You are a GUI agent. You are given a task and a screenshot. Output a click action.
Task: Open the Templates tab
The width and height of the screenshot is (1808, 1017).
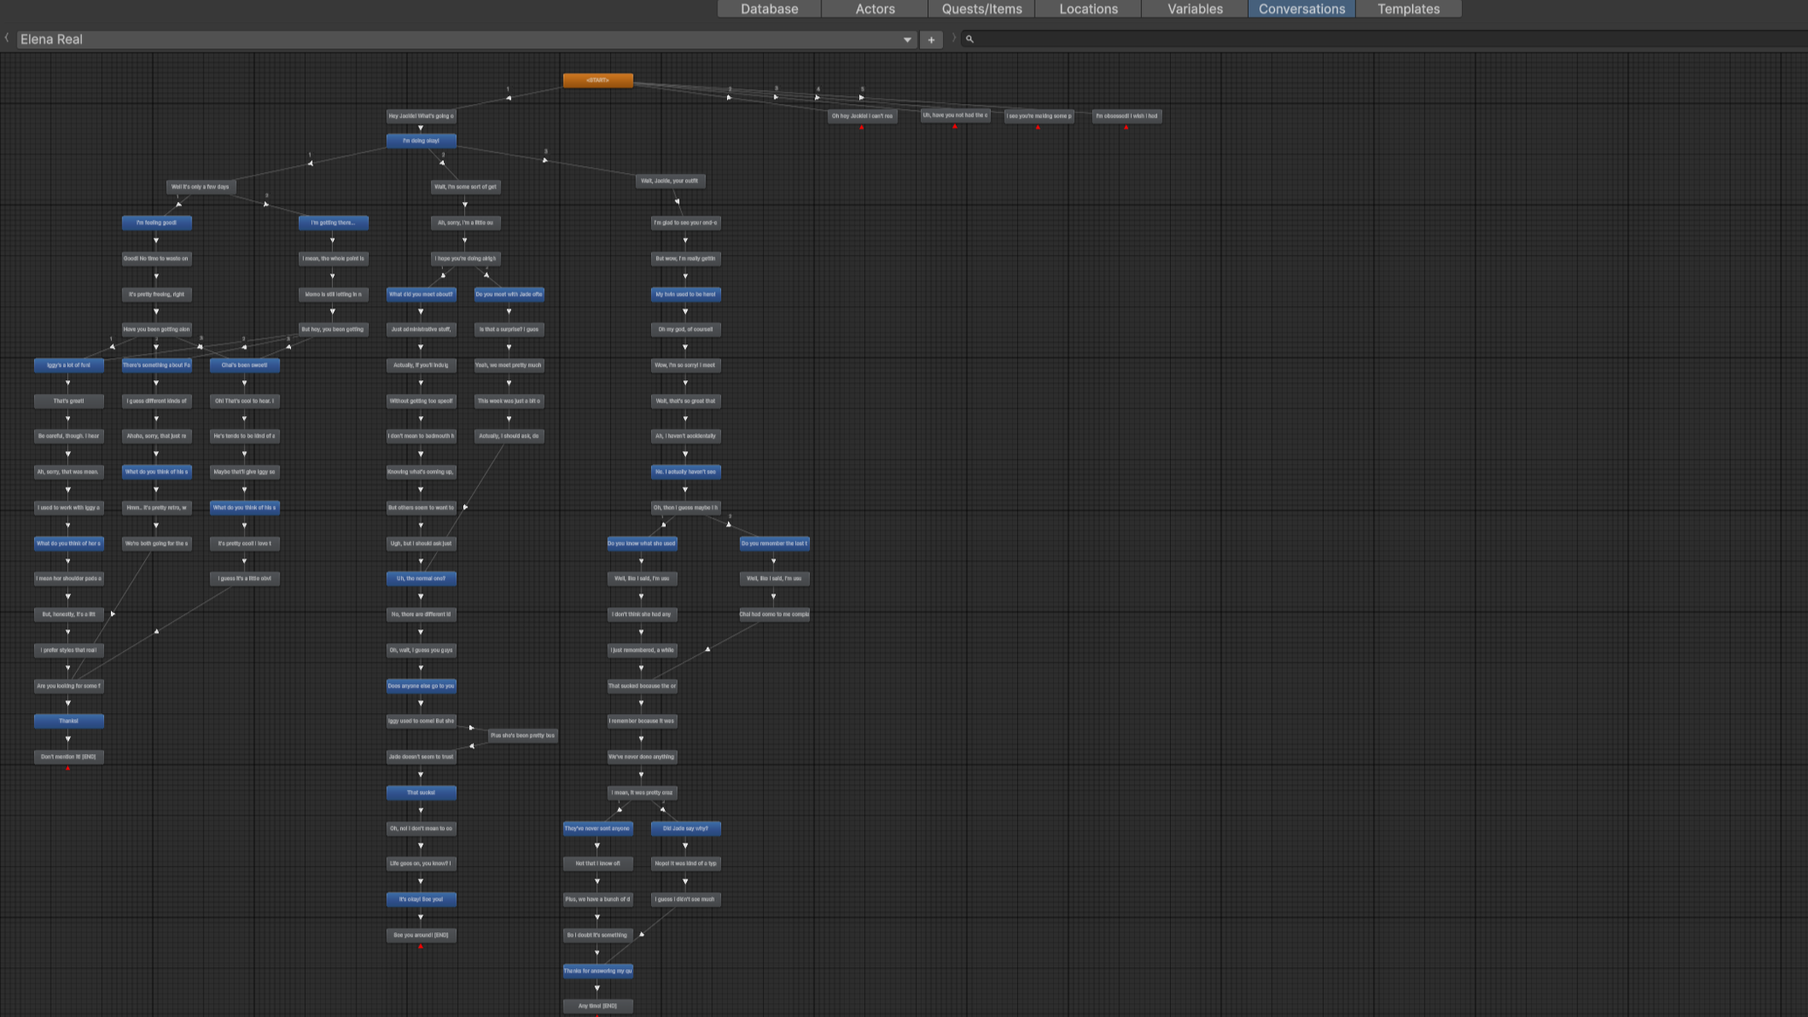click(x=1408, y=9)
